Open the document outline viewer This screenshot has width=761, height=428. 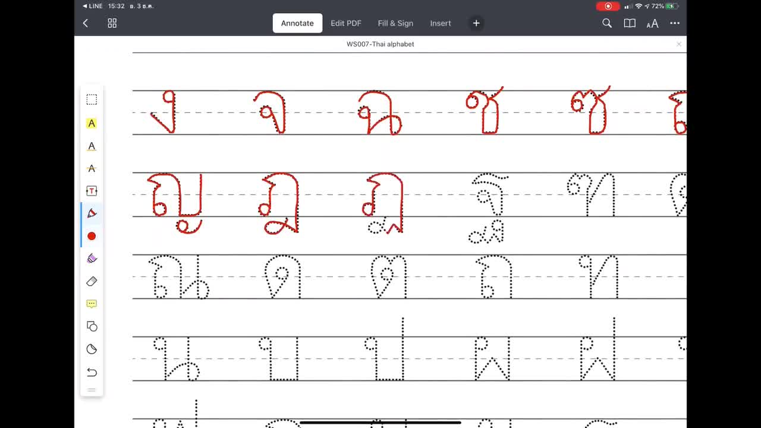pos(630,23)
